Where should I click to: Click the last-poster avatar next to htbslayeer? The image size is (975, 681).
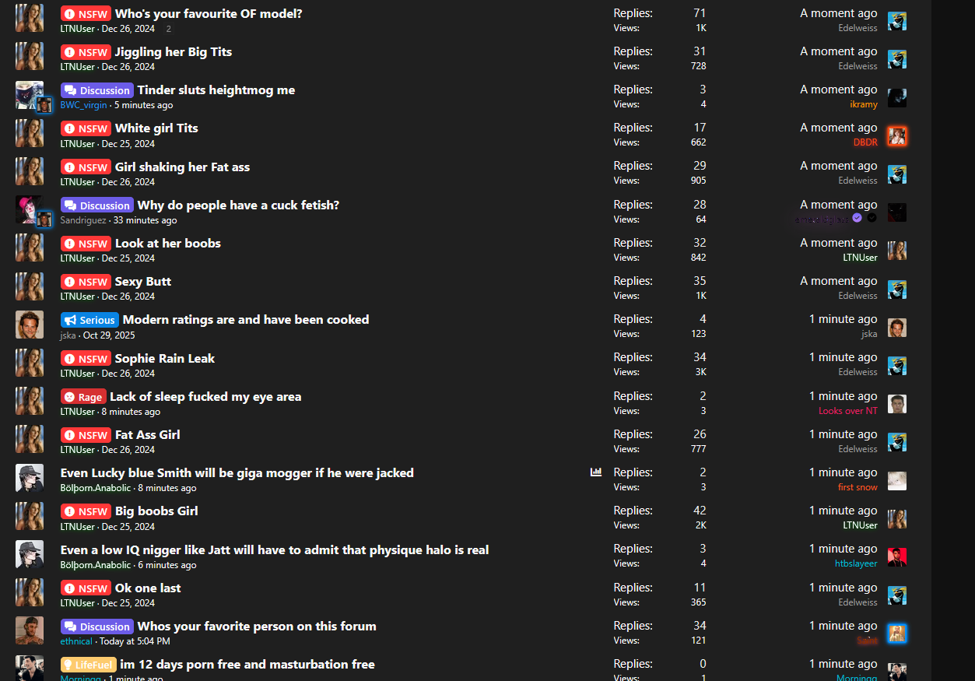click(897, 556)
